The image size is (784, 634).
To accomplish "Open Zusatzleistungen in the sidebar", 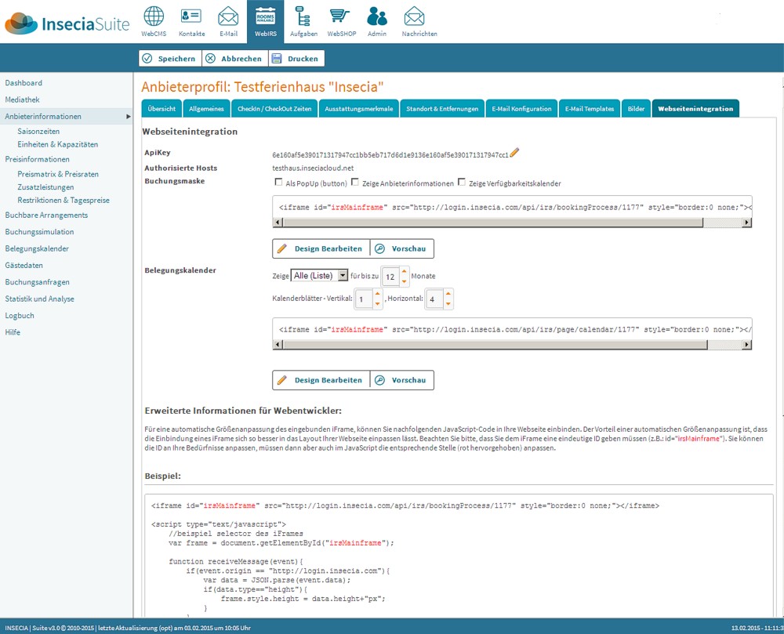I will click(x=45, y=187).
